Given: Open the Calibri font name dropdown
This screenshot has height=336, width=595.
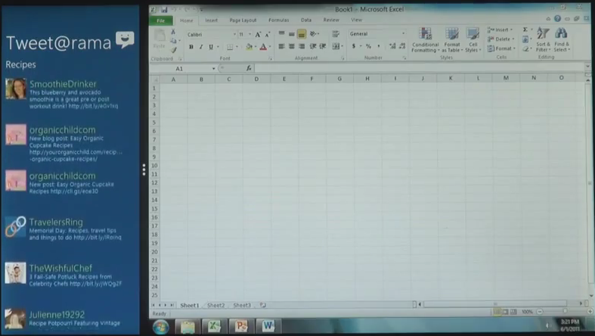Looking at the screenshot, I should coord(234,35).
